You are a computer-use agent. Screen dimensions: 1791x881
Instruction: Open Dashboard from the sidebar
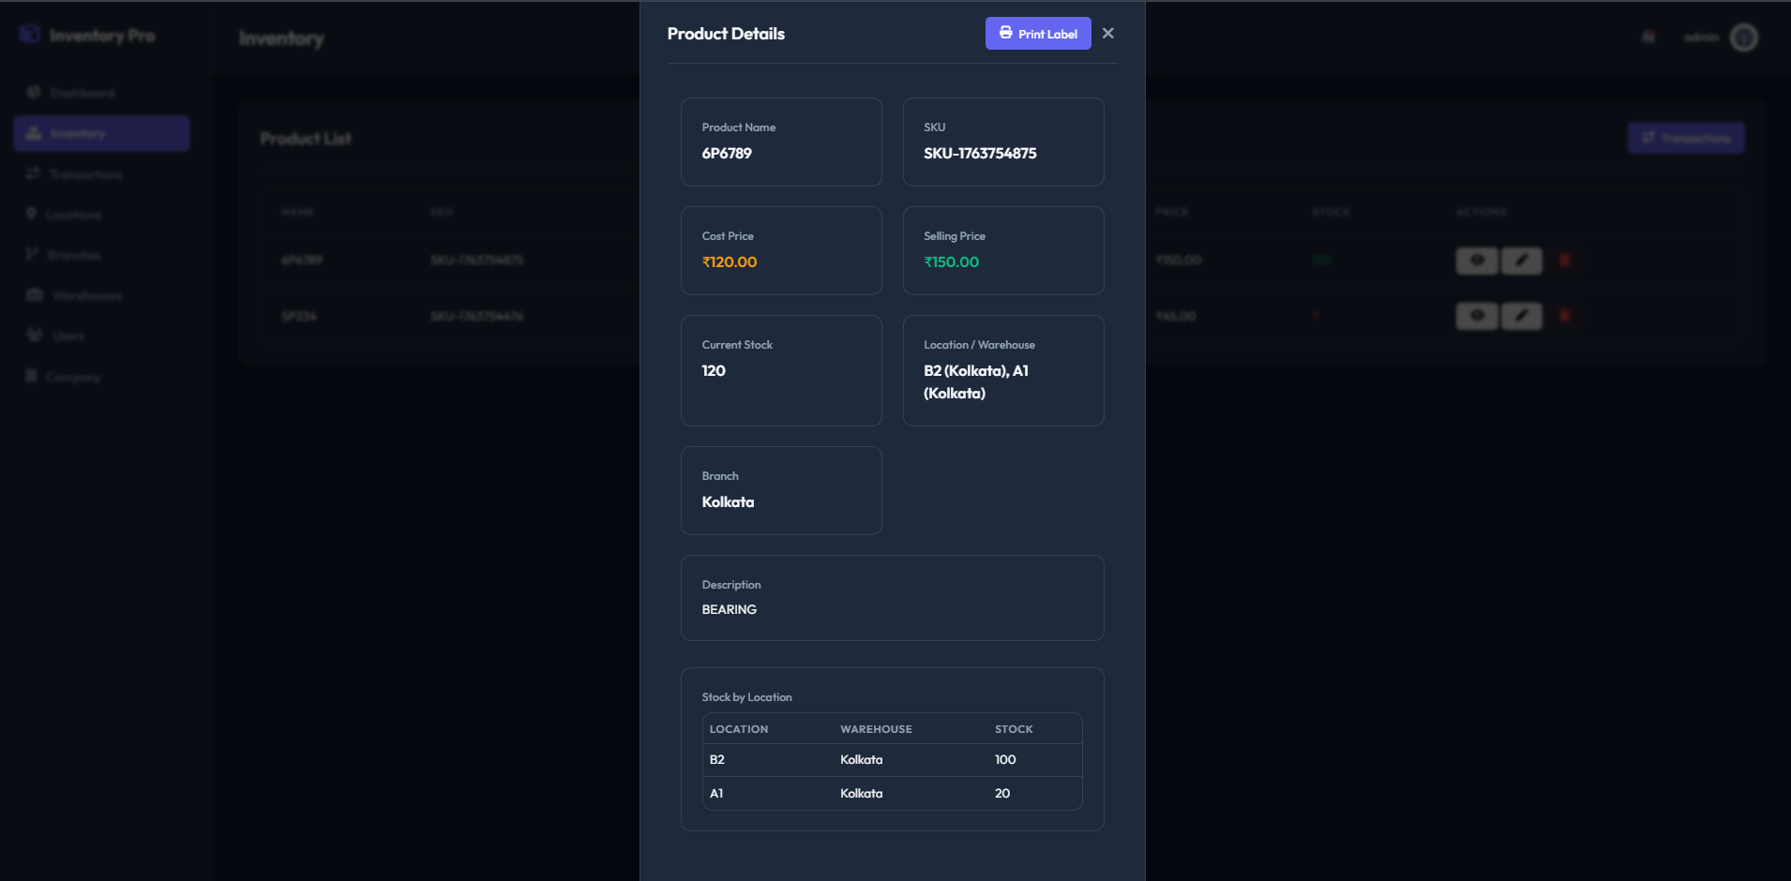tap(82, 93)
